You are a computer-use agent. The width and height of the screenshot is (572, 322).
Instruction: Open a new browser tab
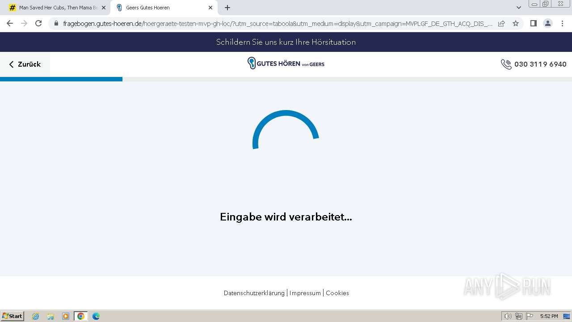pos(227,8)
